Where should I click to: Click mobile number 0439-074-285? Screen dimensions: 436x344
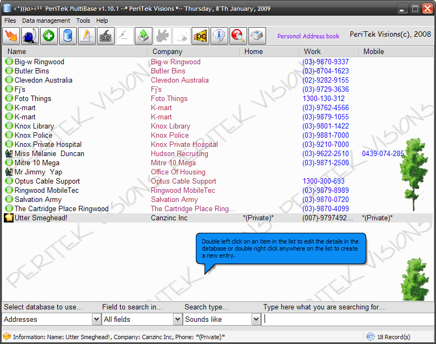pos(383,153)
